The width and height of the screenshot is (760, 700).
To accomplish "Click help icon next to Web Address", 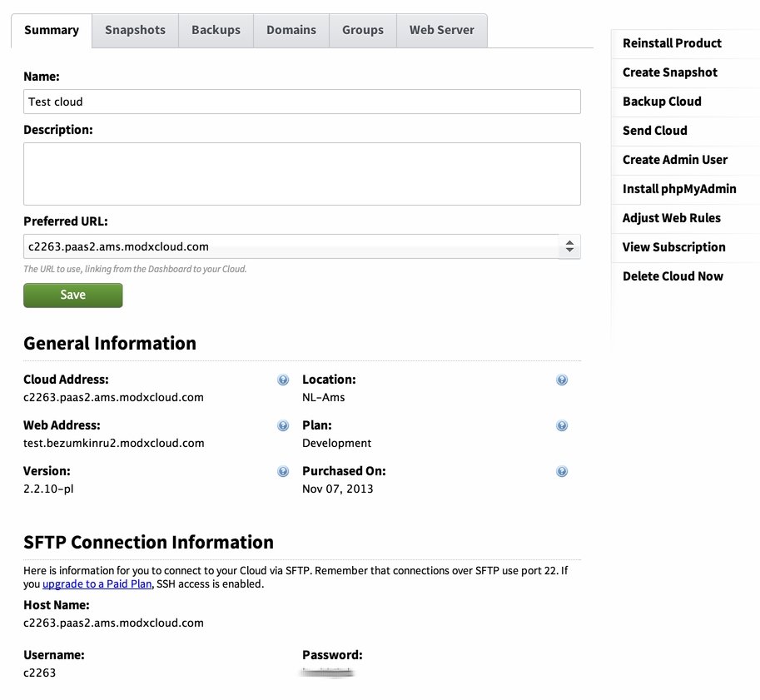I will pyautogui.click(x=283, y=426).
